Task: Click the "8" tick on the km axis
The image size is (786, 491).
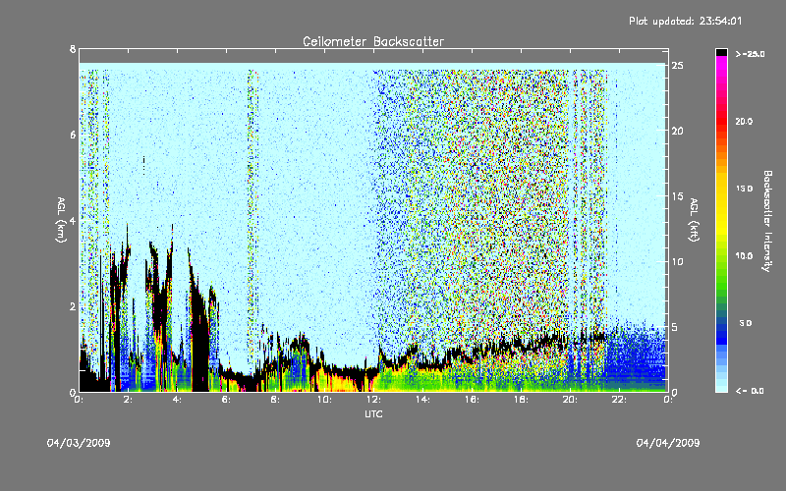Action: coord(73,49)
